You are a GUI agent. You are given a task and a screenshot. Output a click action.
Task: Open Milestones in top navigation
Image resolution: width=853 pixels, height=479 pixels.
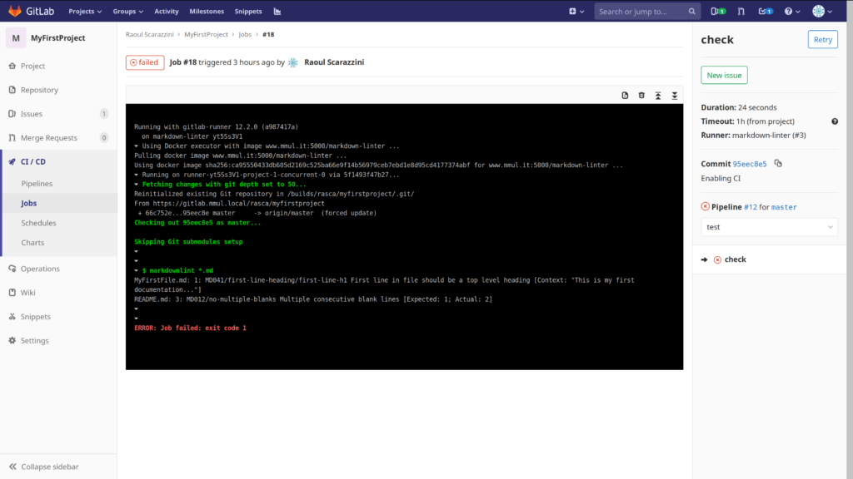207,12
